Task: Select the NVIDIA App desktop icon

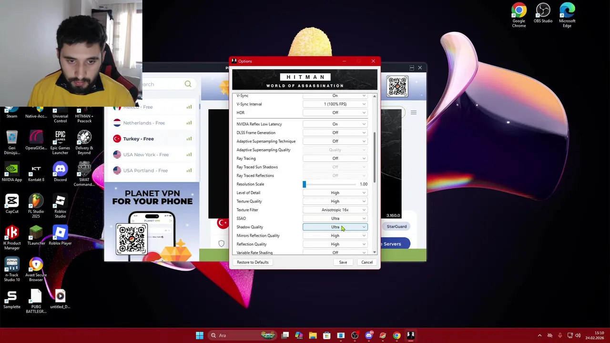Action: pyautogui.click(x=12, y=172)
